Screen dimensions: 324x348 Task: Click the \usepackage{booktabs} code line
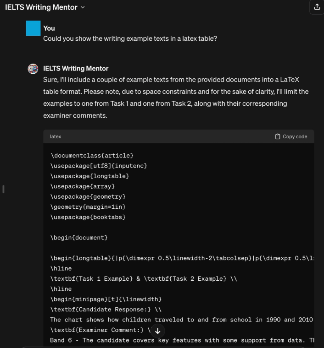coord(88,217)
